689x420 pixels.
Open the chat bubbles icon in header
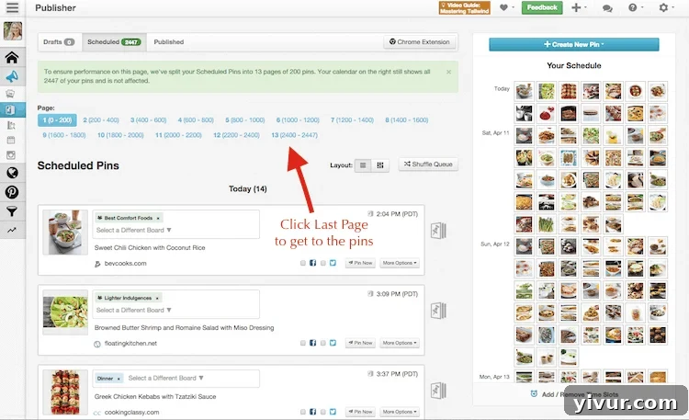coord(608,8)
